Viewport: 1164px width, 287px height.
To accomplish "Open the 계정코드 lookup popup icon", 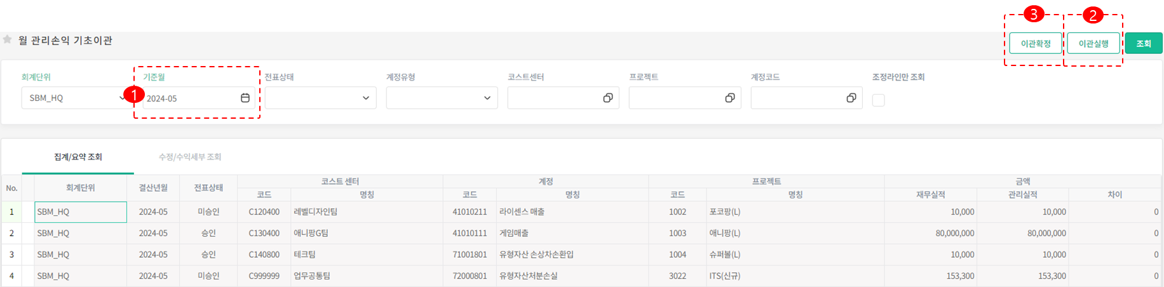I will point(851,98).
